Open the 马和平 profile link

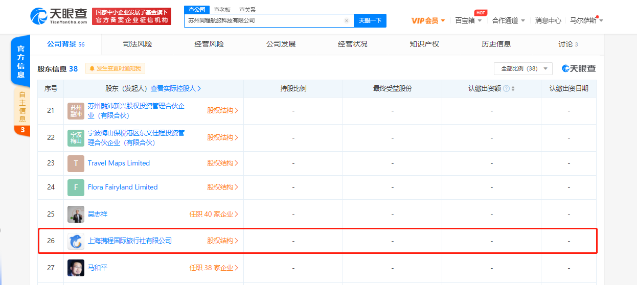coord(98,268)
